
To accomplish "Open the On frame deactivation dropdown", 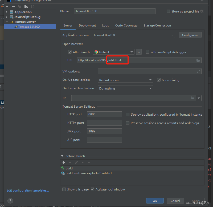I will click(125, 88).
